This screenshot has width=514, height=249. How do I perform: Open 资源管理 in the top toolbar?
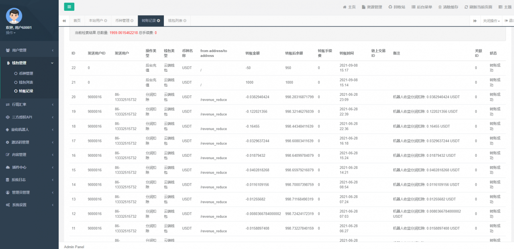click(x=372, y=7)
